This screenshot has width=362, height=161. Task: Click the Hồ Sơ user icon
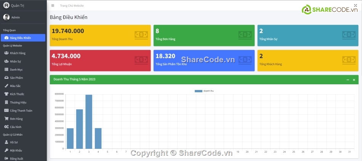6,142
